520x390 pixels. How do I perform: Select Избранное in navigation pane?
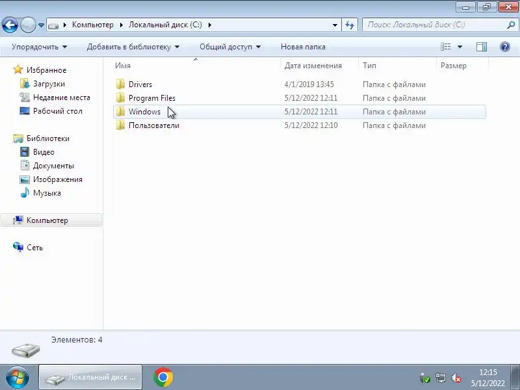pos(46,70)
